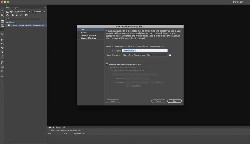Viewport: 250px width, 144px height.
Task: Select CSS Preprocessors category label
Action: point(88,35)
